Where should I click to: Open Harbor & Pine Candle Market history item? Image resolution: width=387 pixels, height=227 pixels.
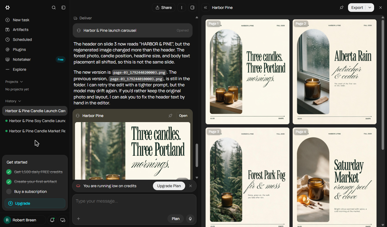(x=35, y=131)
